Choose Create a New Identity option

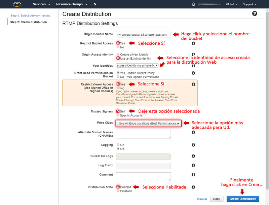point(118,54)
